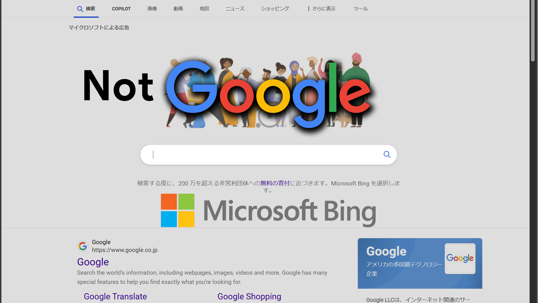Open the 検索 tab with magnifier icon

point(86,9)
